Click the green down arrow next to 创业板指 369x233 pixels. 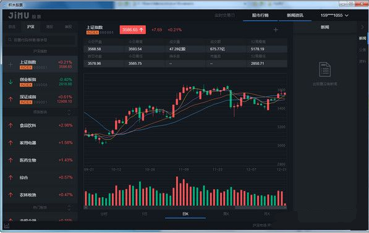click(x=11, y=82)
